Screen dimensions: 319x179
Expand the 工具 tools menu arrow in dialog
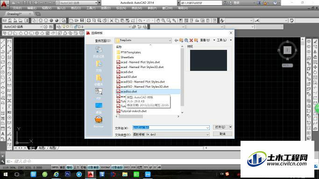[231, 40]
